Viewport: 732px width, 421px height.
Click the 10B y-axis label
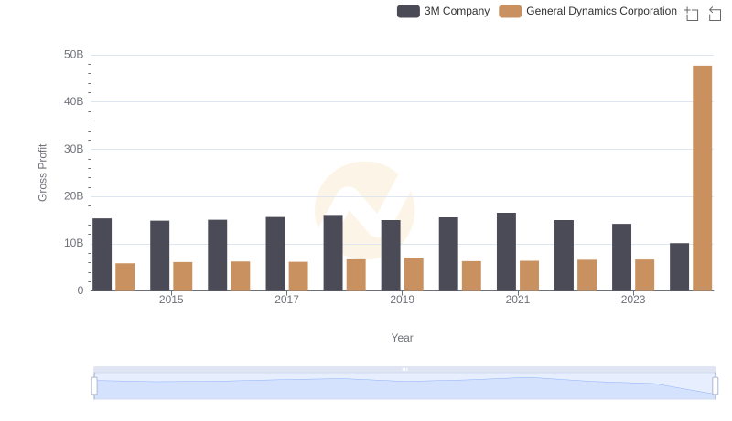[73, 243]
